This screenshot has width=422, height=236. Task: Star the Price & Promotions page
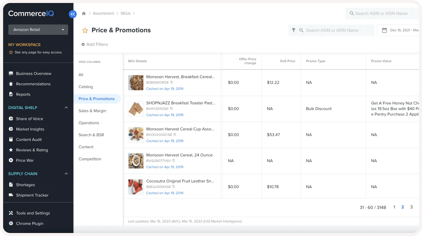tap(85, 30)
